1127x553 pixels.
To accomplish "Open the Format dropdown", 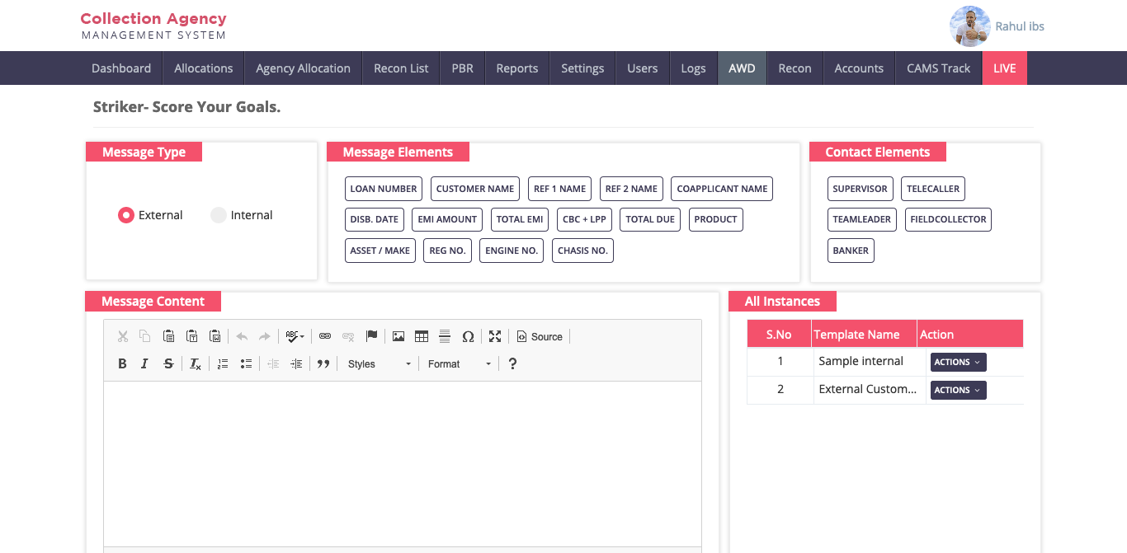I will [x=459, y=363].
